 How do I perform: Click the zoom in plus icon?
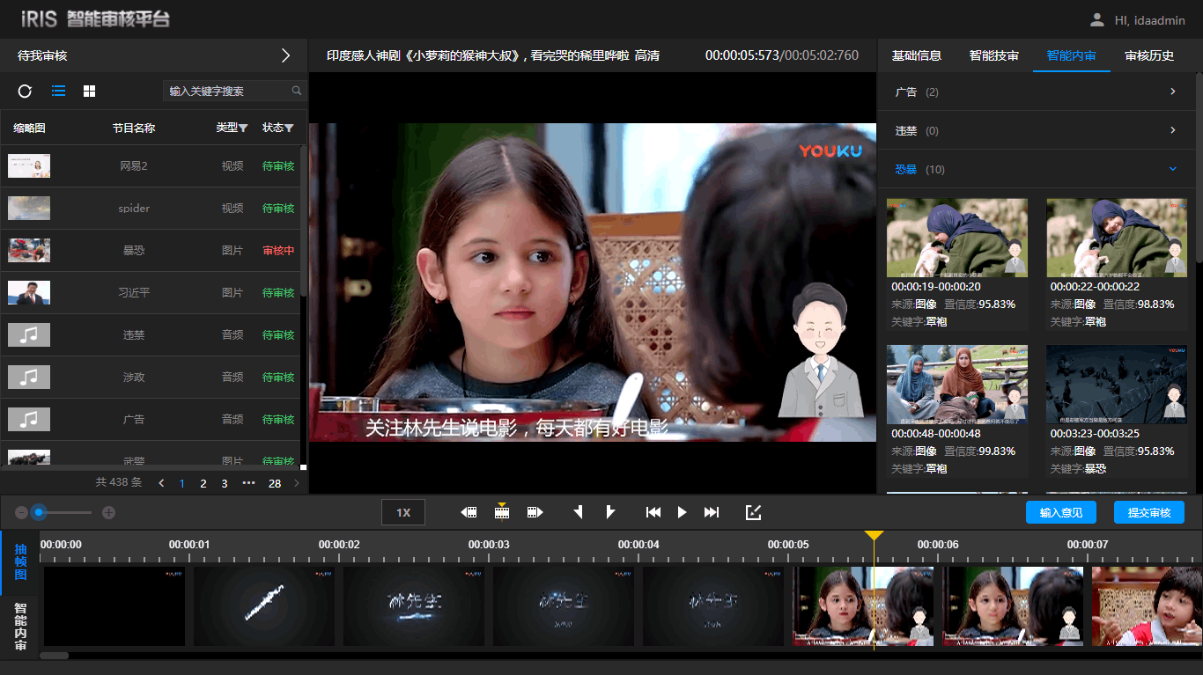click(x=109, y=512)
